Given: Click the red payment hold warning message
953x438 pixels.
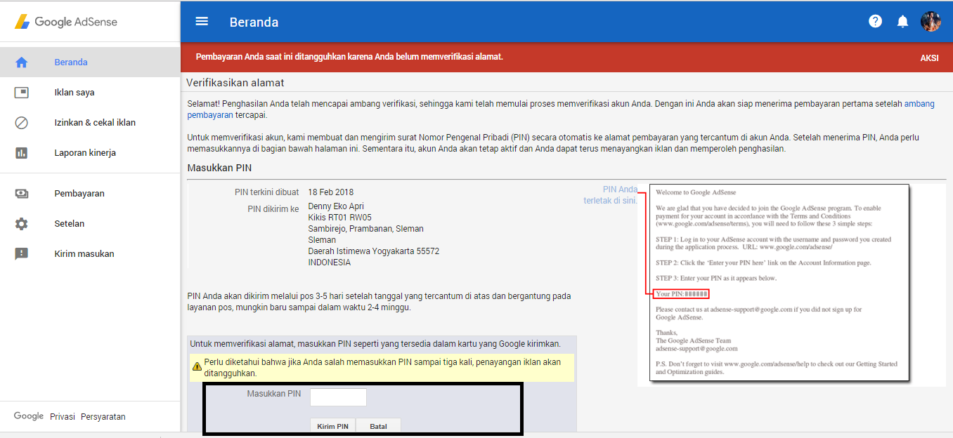Looking at the screenshot, I should (x=349, y=57).
